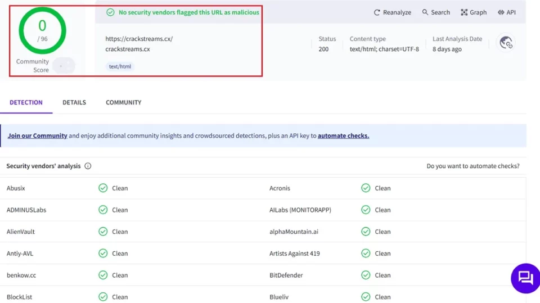Click the Blueliv vendor name
The image size is (540, 303).
tap(279, 297)
